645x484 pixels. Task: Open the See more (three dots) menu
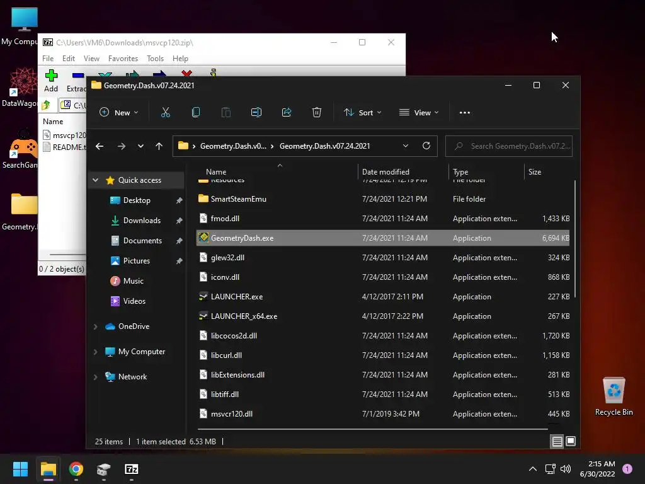click(464, 112)
